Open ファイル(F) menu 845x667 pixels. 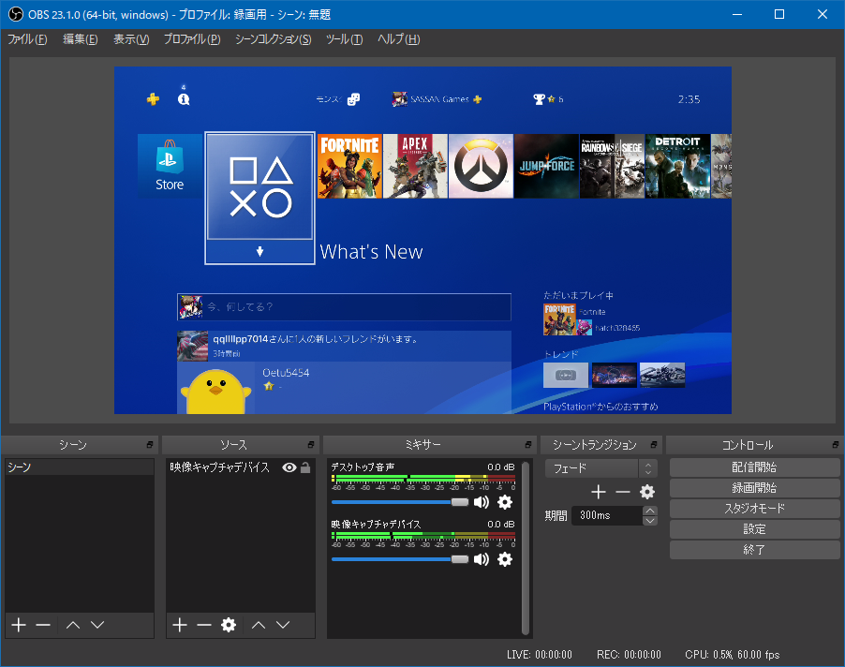[27, 39]
